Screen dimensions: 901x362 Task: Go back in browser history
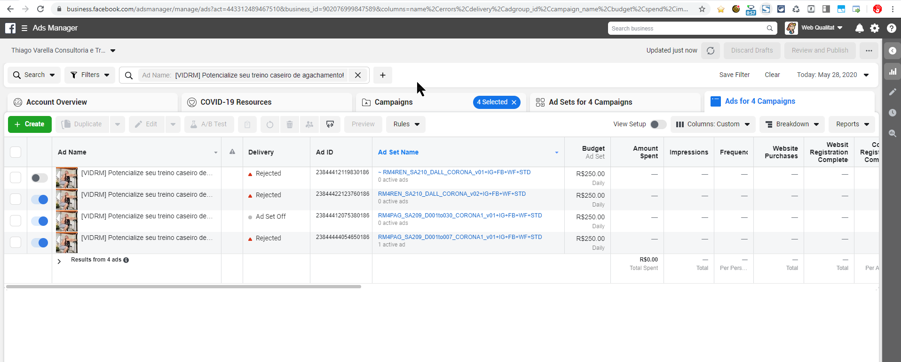10,9
